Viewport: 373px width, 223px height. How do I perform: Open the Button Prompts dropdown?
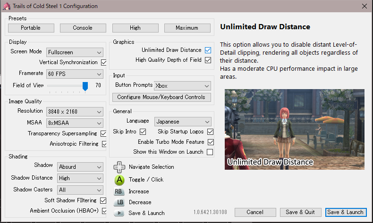coord(182,86)
